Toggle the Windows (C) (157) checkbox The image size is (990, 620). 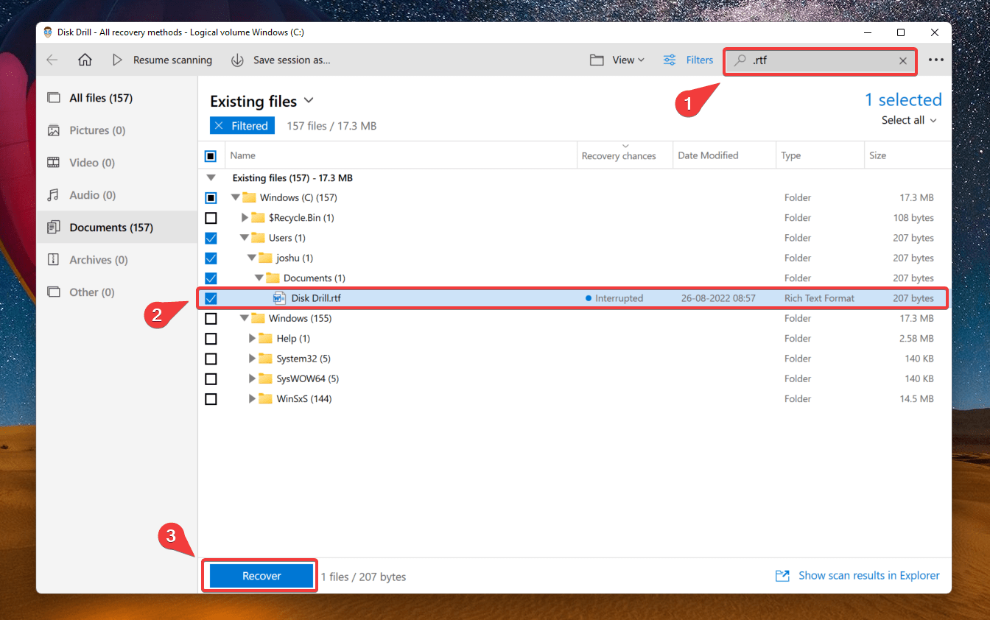pos(211,198)
